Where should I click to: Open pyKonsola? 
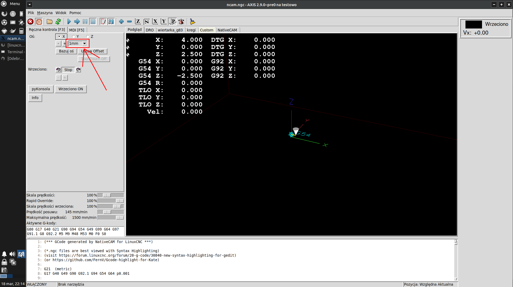click(x=41, y=89)
